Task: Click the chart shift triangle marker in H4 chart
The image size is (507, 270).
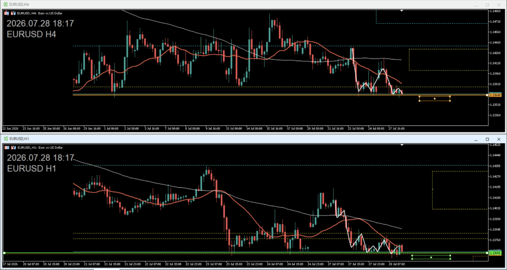Action: tap(402, 11)
